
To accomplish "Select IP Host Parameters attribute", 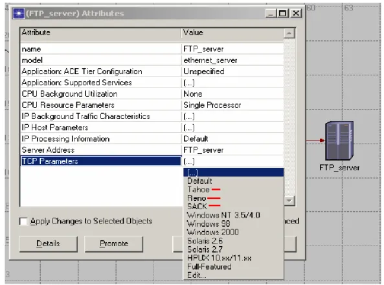I will click(101, 128).
